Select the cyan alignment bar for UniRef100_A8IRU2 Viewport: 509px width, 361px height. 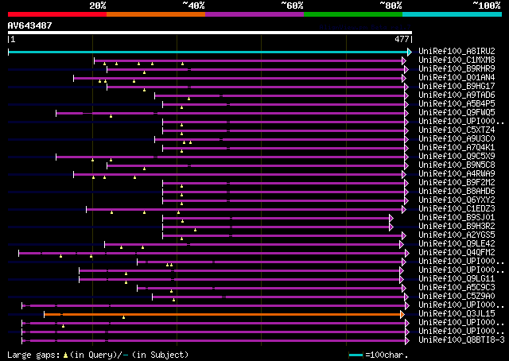(x=208, y=52)
